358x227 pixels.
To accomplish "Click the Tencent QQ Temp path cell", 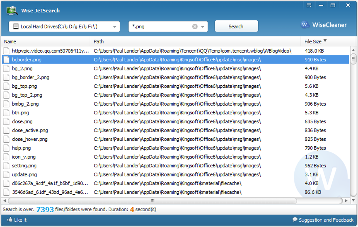I will (x=193, y=51).
